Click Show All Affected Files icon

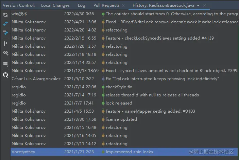pyautogui.click(x=5, y=32)
